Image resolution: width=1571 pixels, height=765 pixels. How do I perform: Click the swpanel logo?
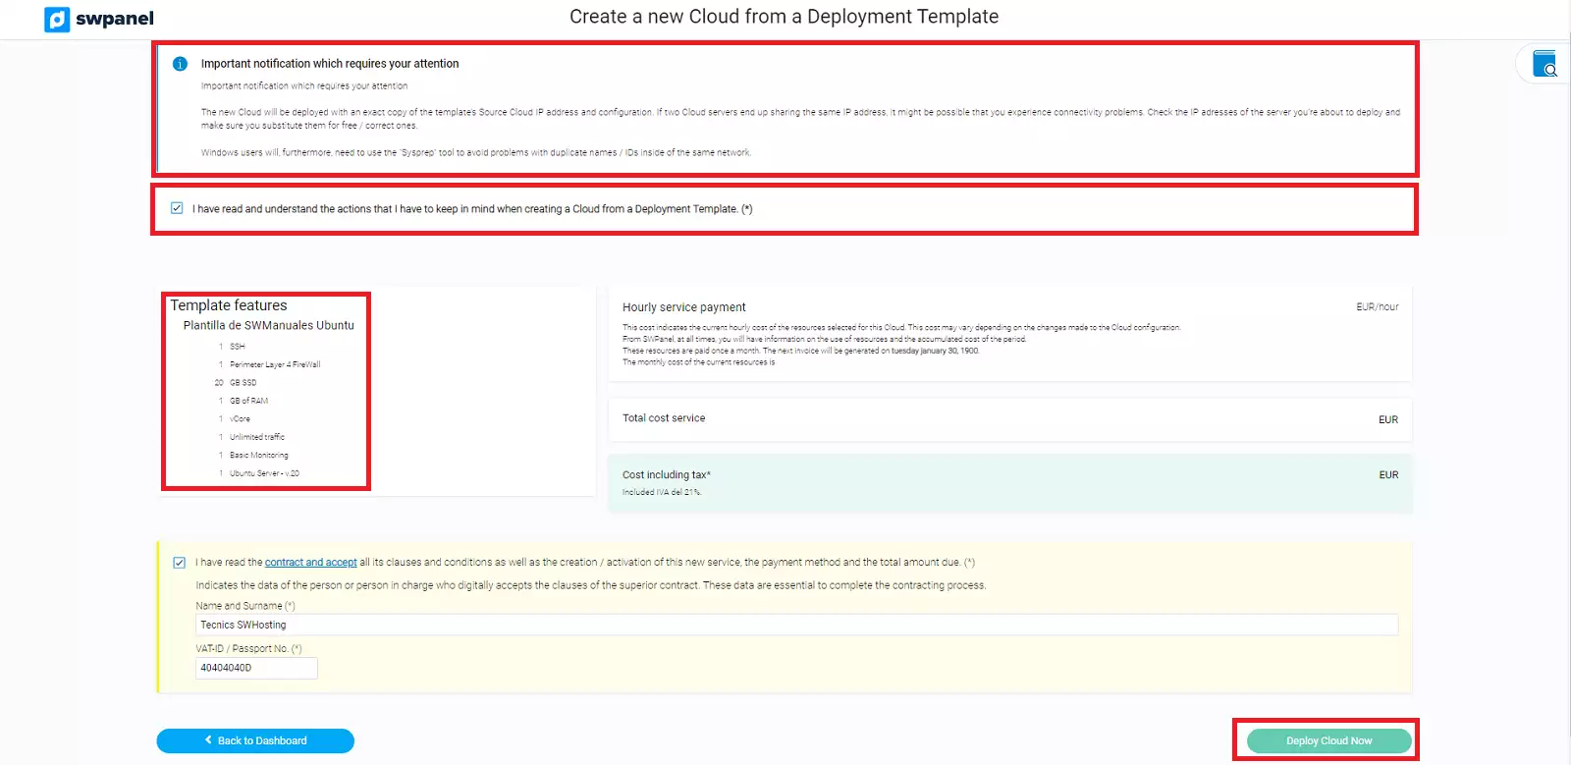click(99, 19)
